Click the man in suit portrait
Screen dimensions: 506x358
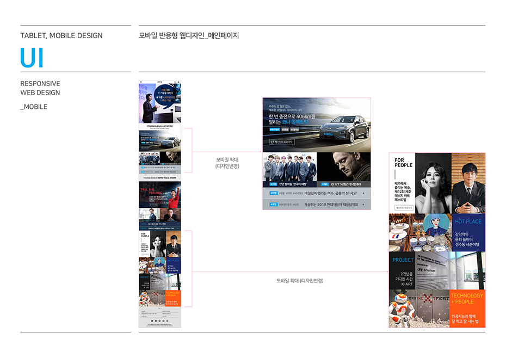click(468, 182)
